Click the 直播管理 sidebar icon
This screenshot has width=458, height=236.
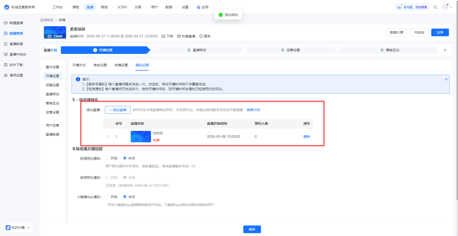(6, 33)
